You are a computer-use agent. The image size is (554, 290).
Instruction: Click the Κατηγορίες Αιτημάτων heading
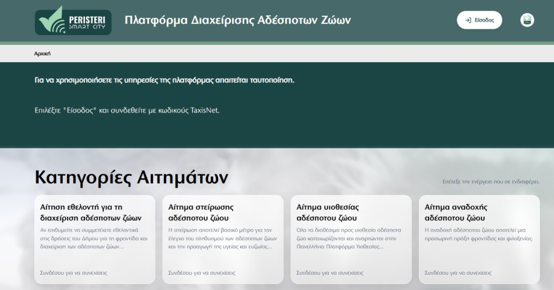point(131,178)
